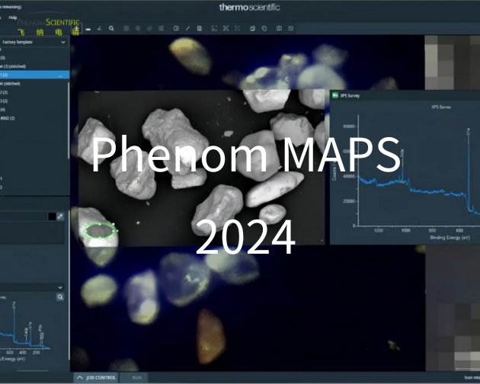
Task: Open the Help menu
Action: pyautogui.click(x=12, y=18)
